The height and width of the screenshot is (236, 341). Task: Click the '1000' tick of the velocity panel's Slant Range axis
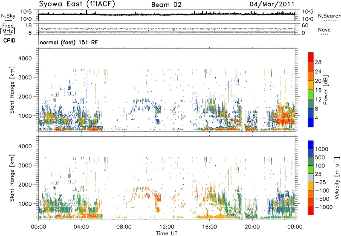[25, 204]
